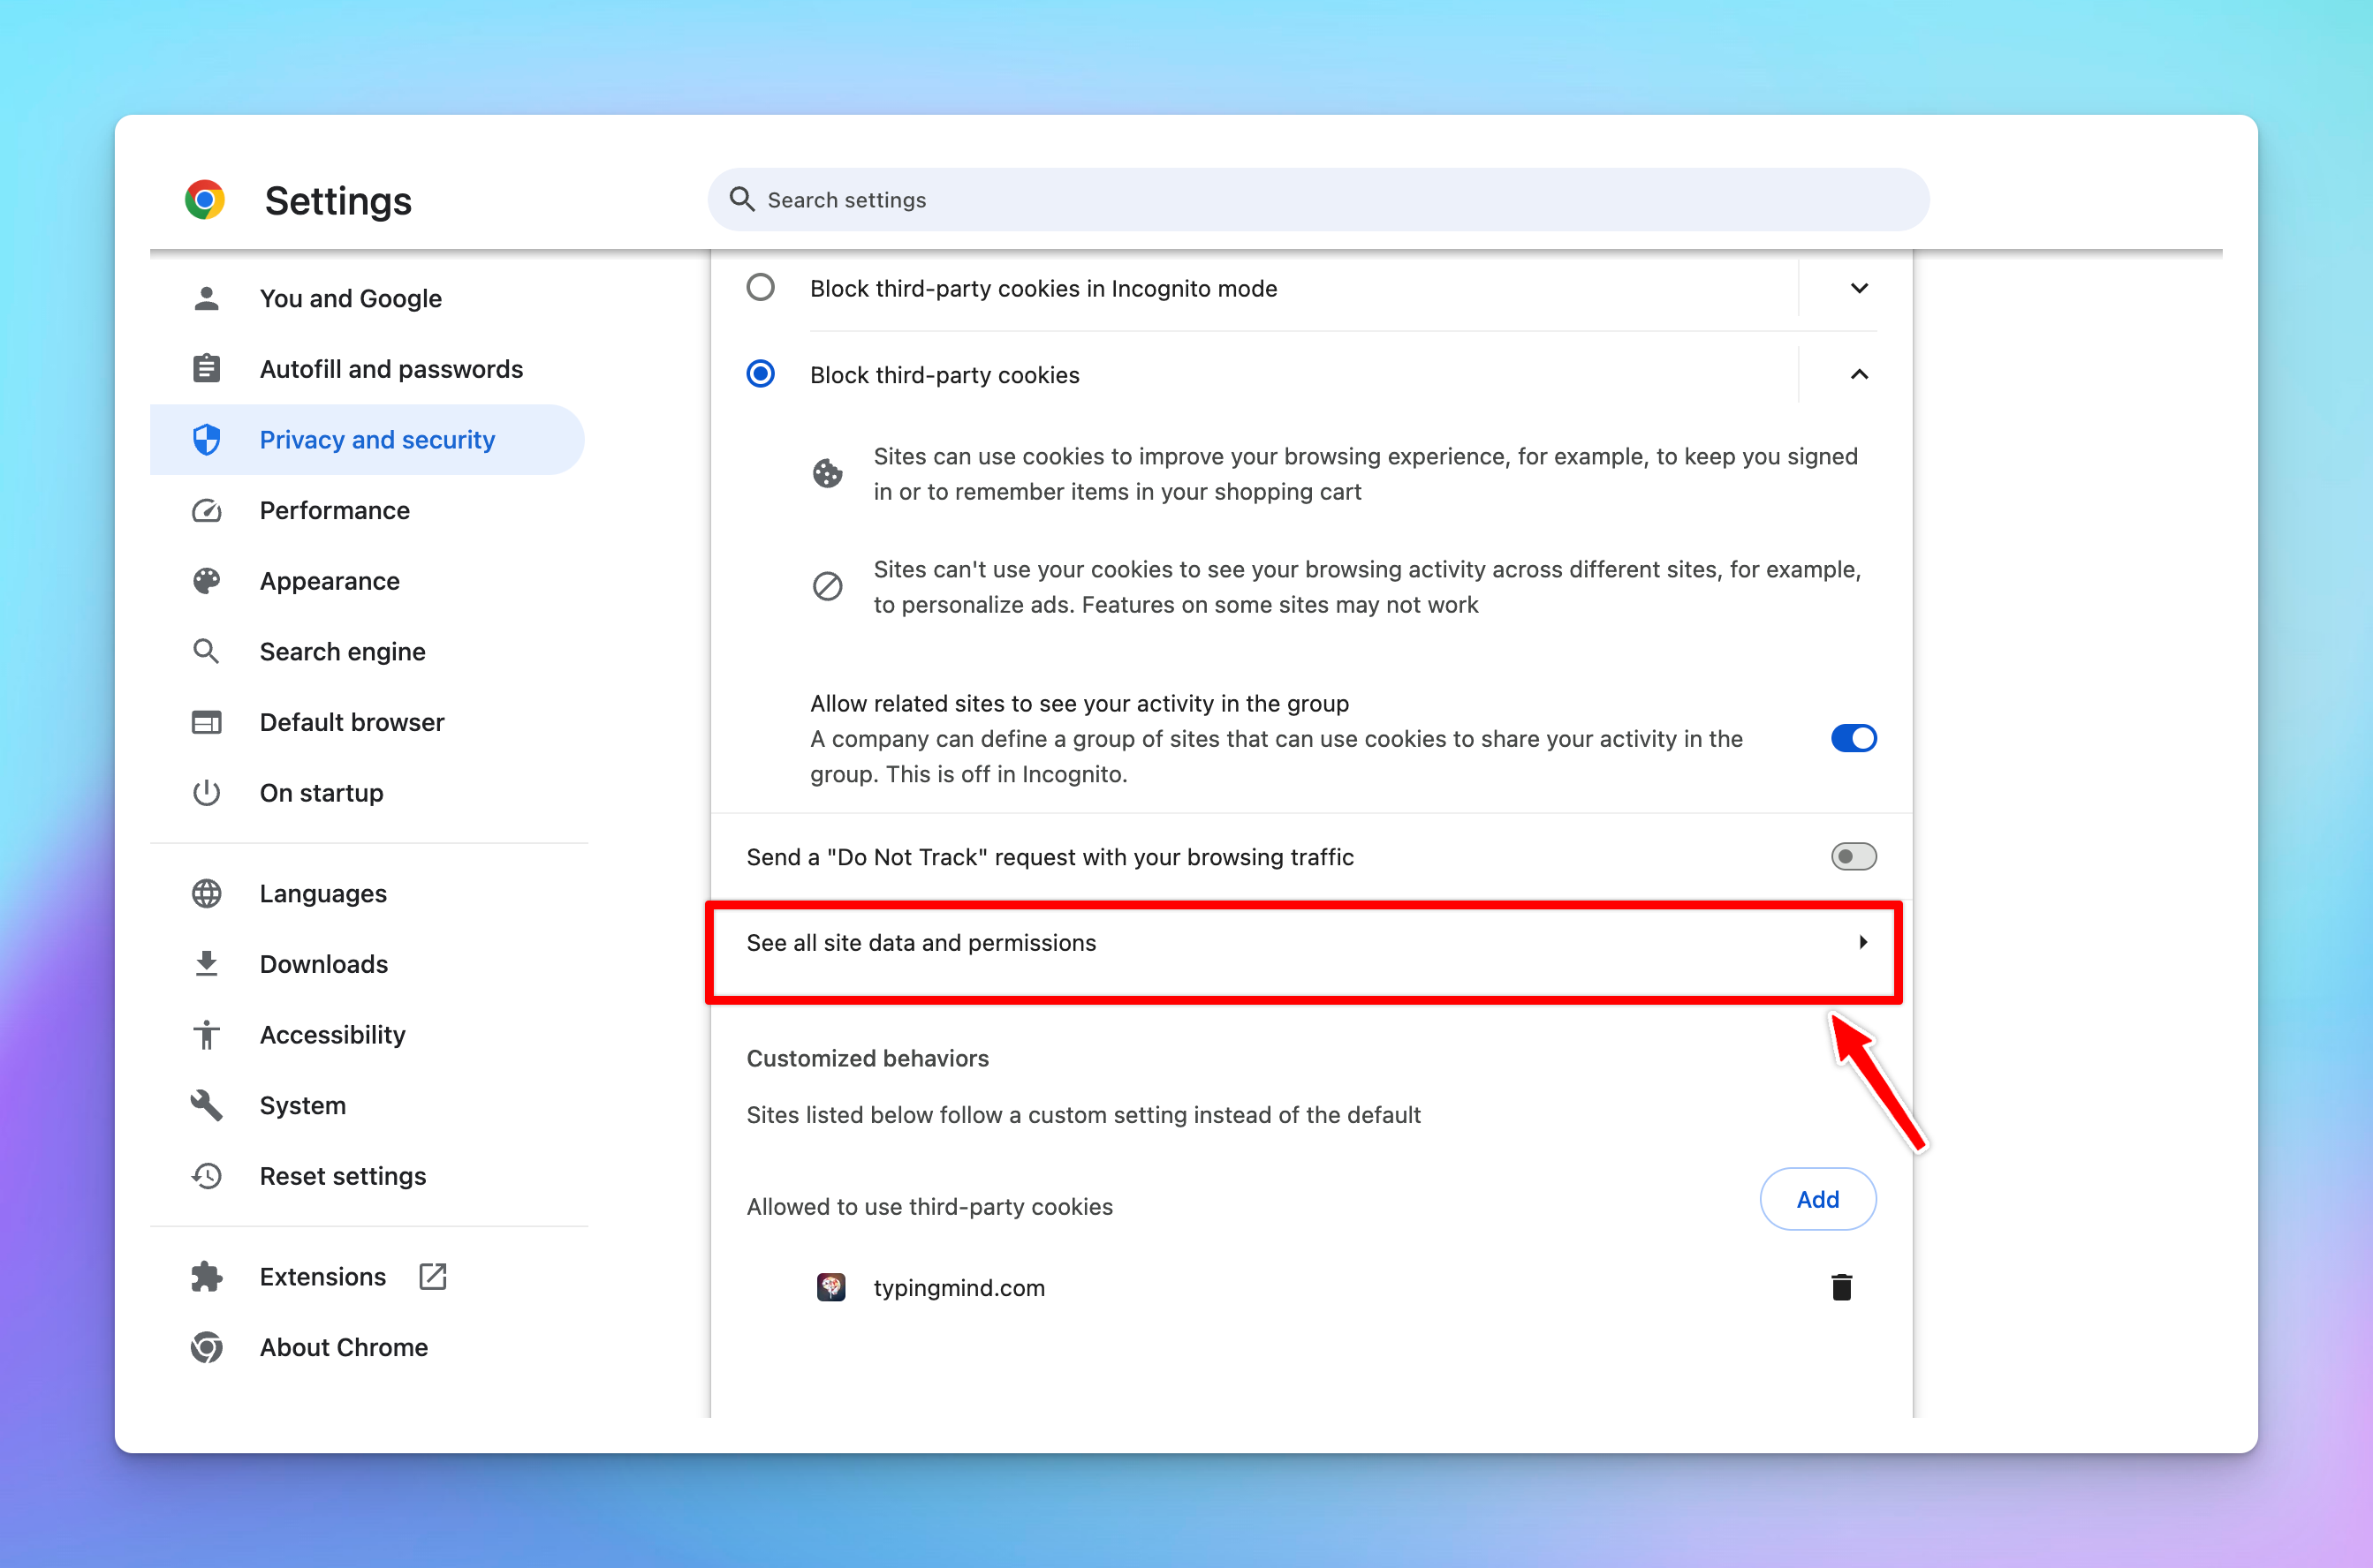The height and width of the screenshot is (1568, 2373).
Task: Select the Block third-party cookies radio button
Action: pos(761,374)
